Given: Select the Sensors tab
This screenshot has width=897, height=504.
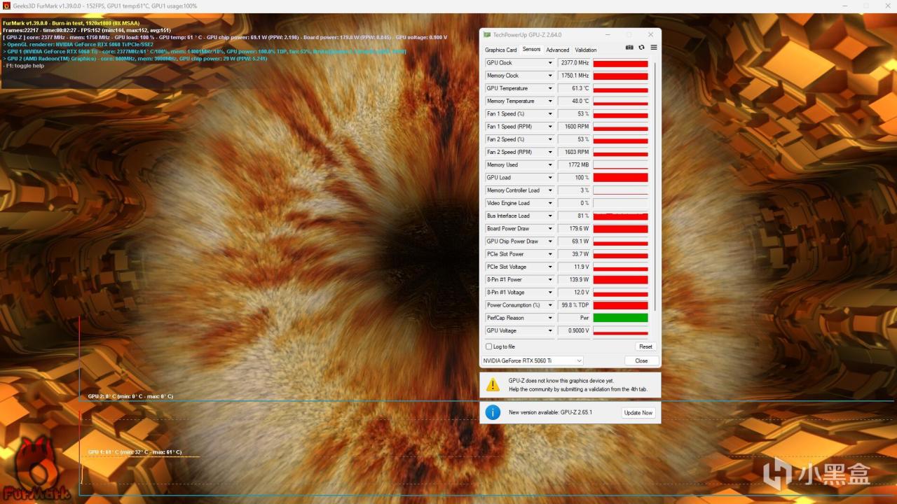Looking at the screenshot, I should coord(531,49).
